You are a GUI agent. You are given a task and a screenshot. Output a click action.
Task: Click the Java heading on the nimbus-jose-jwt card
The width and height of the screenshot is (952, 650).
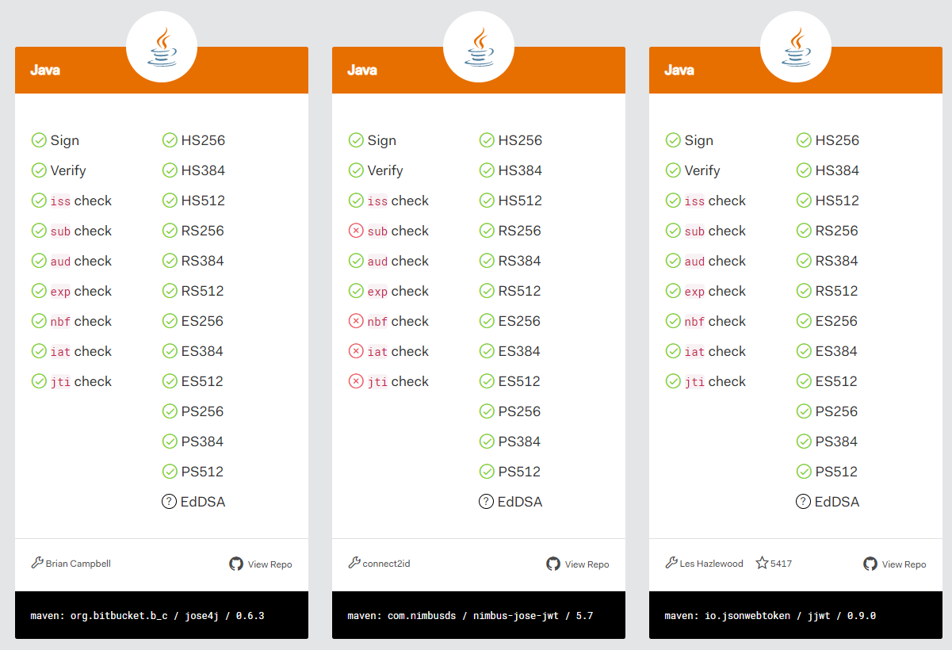[x=362, y=70]
